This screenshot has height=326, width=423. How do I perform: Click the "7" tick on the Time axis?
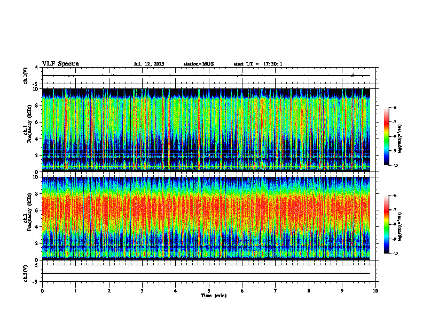coord(276,291)
